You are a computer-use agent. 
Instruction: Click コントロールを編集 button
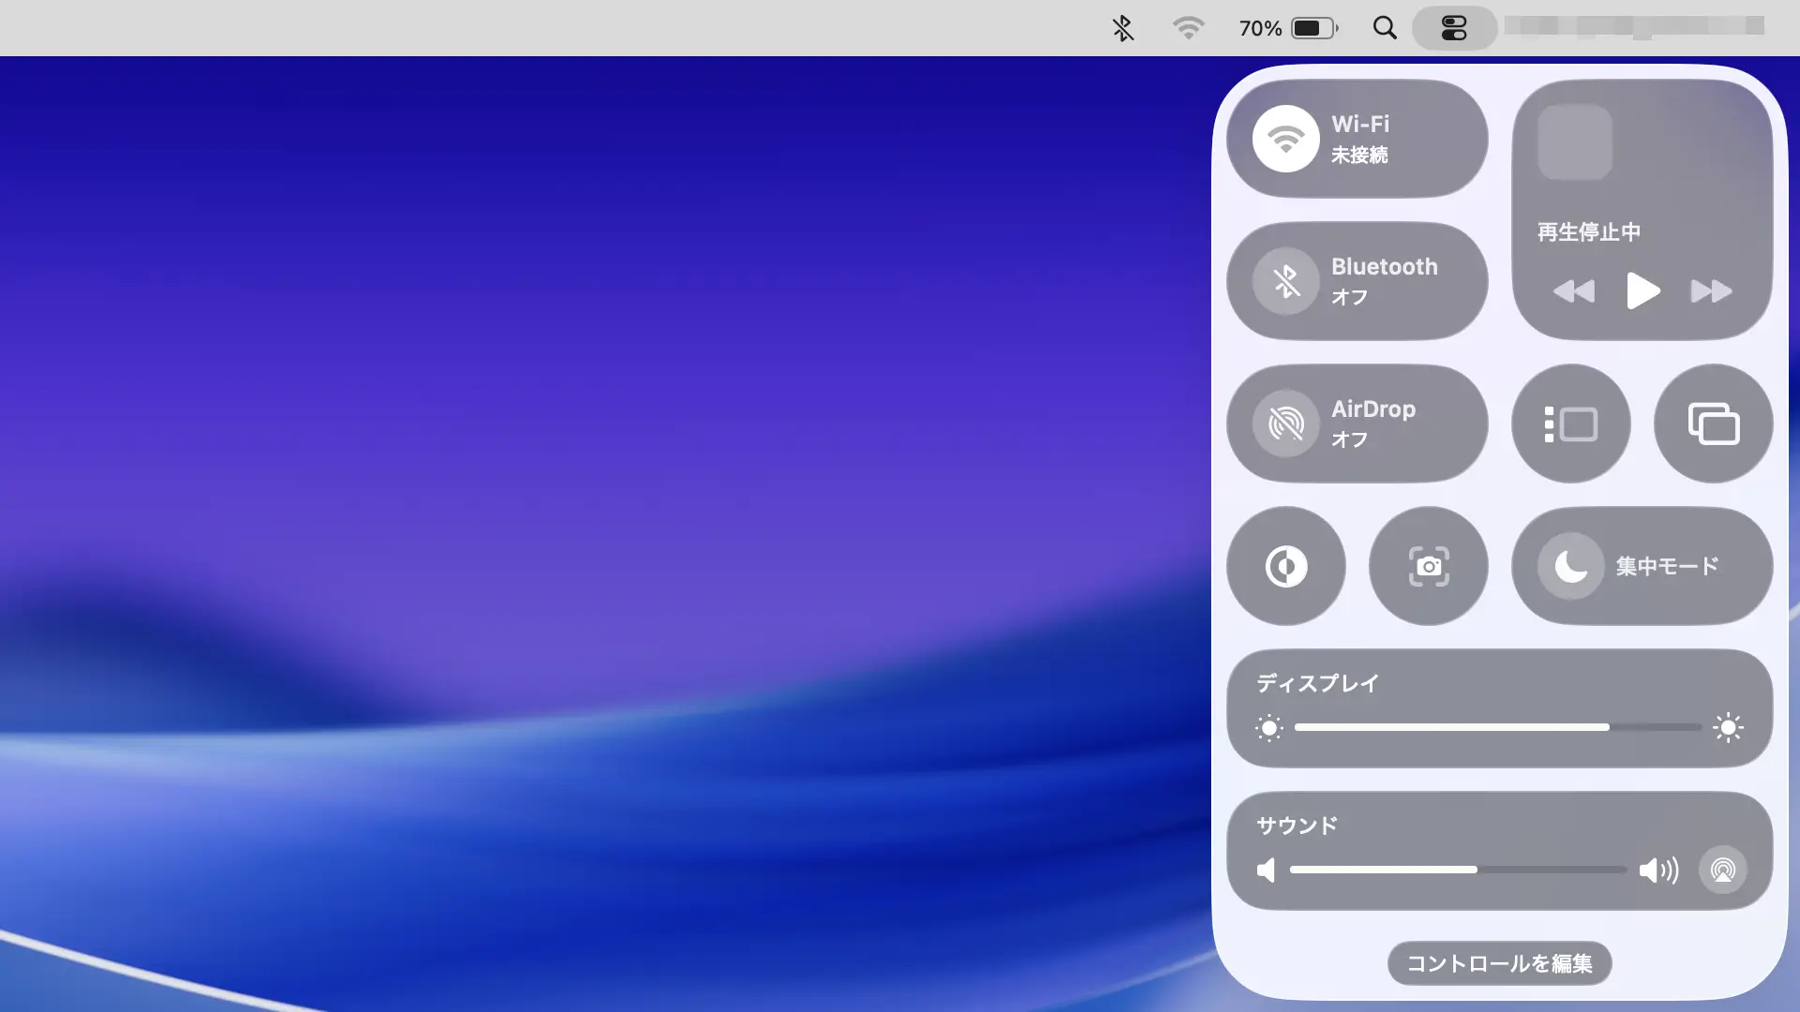(1498, 963)
